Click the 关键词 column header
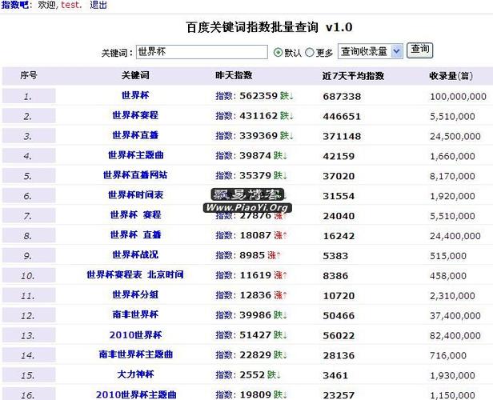Screen dimensions: 493x400 click(x=135, y=75)
